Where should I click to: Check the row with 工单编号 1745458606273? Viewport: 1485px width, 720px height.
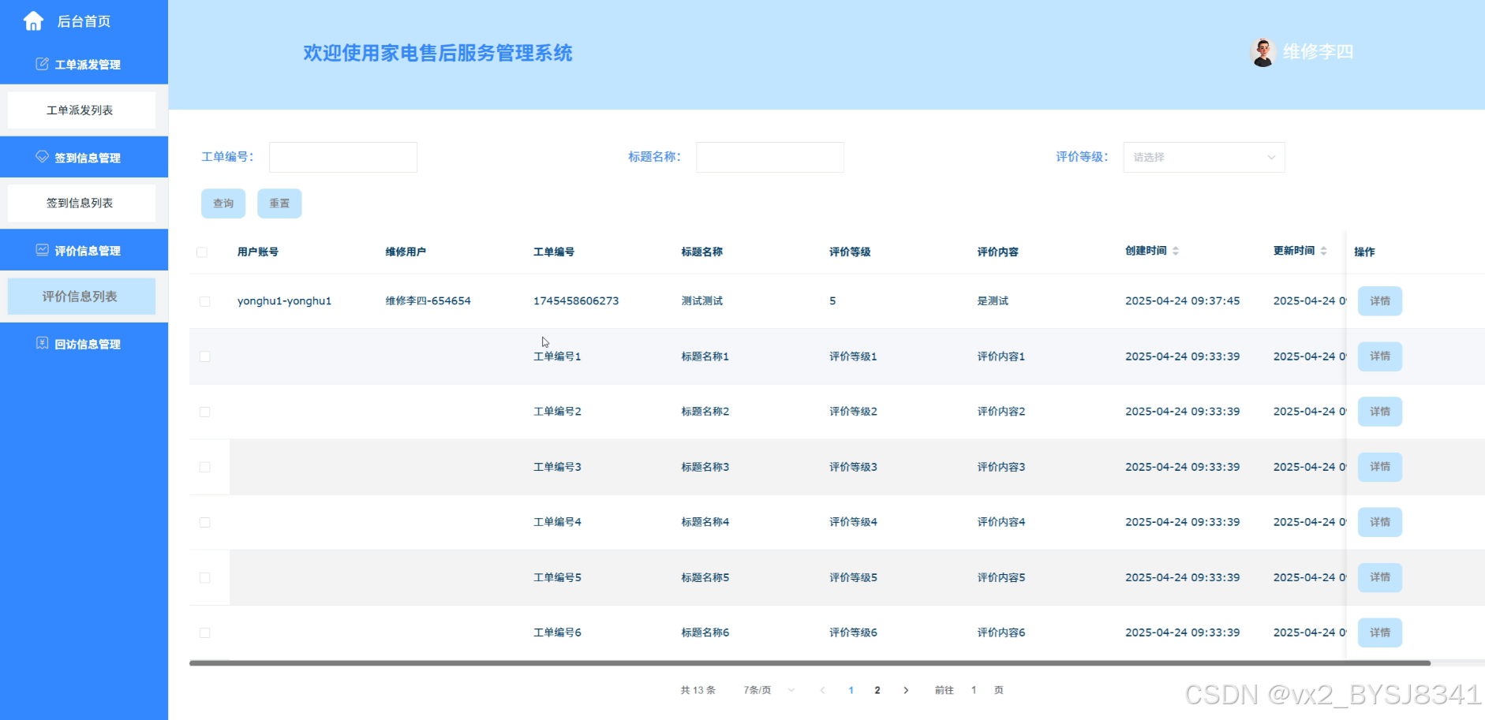click(x=205, y=301)
